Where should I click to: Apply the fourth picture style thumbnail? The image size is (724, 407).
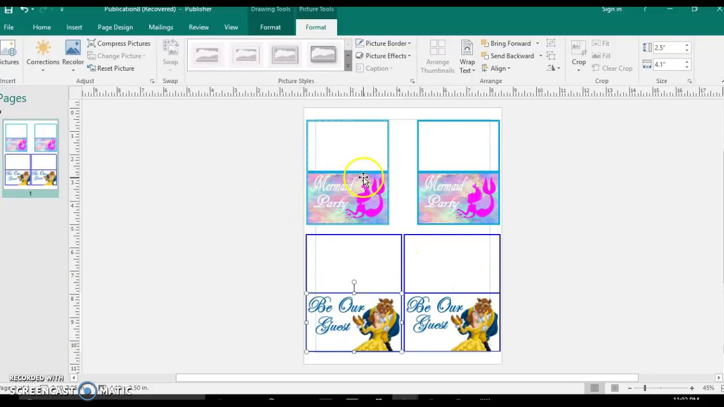tap(323, 55)
